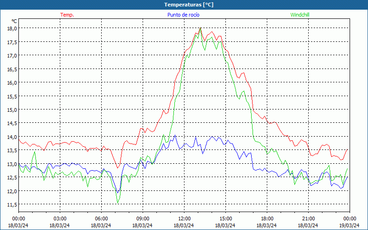
Task: Select the red 'Temp.' legend label
Action: (67, 15)
